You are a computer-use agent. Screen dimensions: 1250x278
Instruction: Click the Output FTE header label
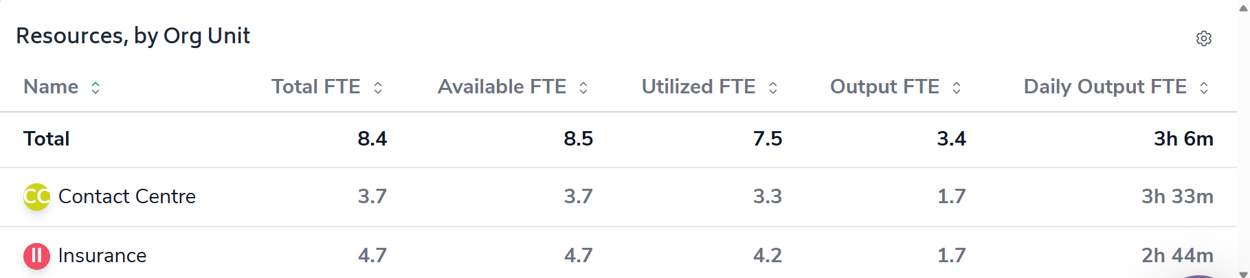tap(885, 87)
